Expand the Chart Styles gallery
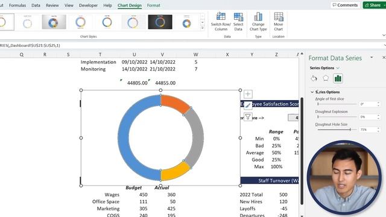386x217 pixels. (x=203, y=28)
